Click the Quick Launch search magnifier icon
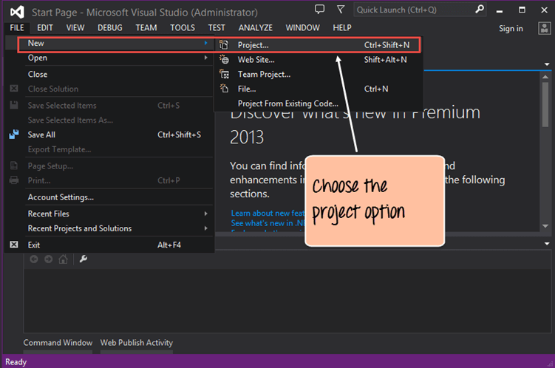The image size is (555, 368). (479, 10)
